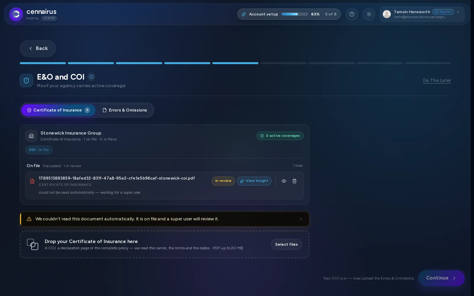This screenshot has width=474, height=296.
Task: Click the Agency role badge
Action: point(443,12)
